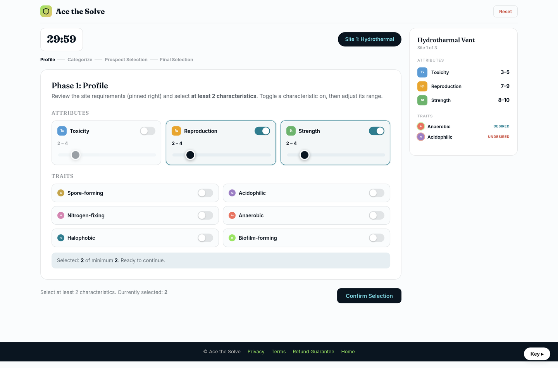Click the Toxicity range slider handle
The height and width of the screenshot is (368, 558).
click(x=76, y=155)
